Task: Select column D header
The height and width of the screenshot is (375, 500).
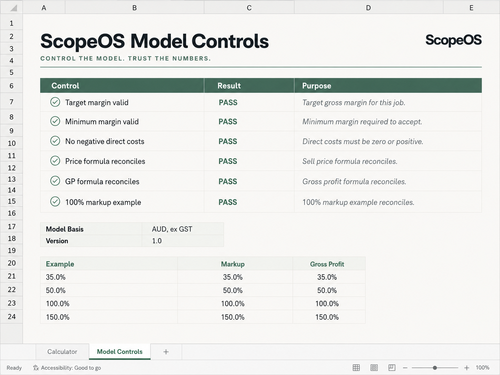Action: 368,8
